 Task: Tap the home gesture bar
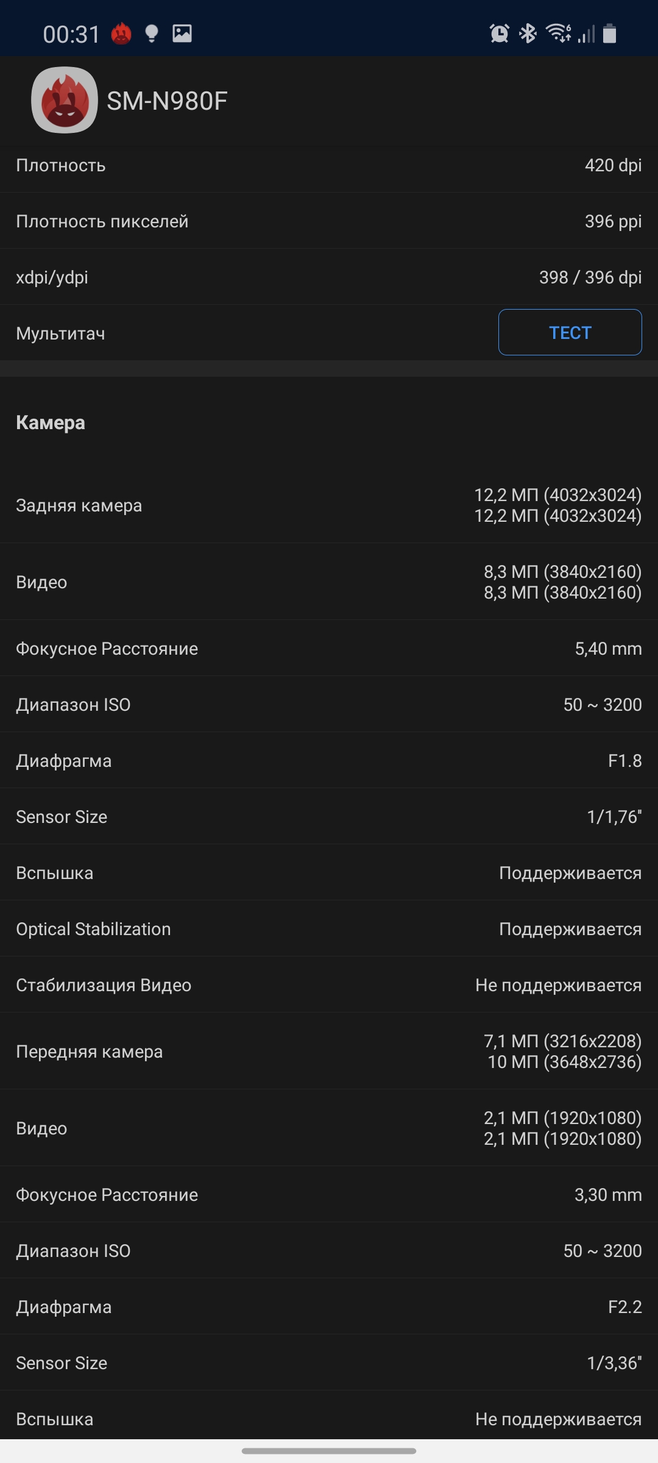[329, 1451]
